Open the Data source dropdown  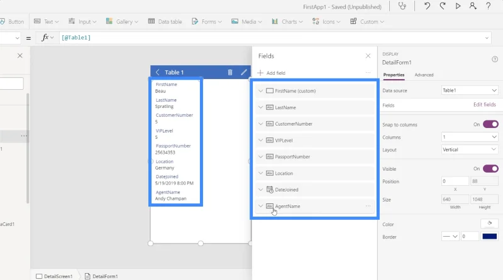pos(470,90)
